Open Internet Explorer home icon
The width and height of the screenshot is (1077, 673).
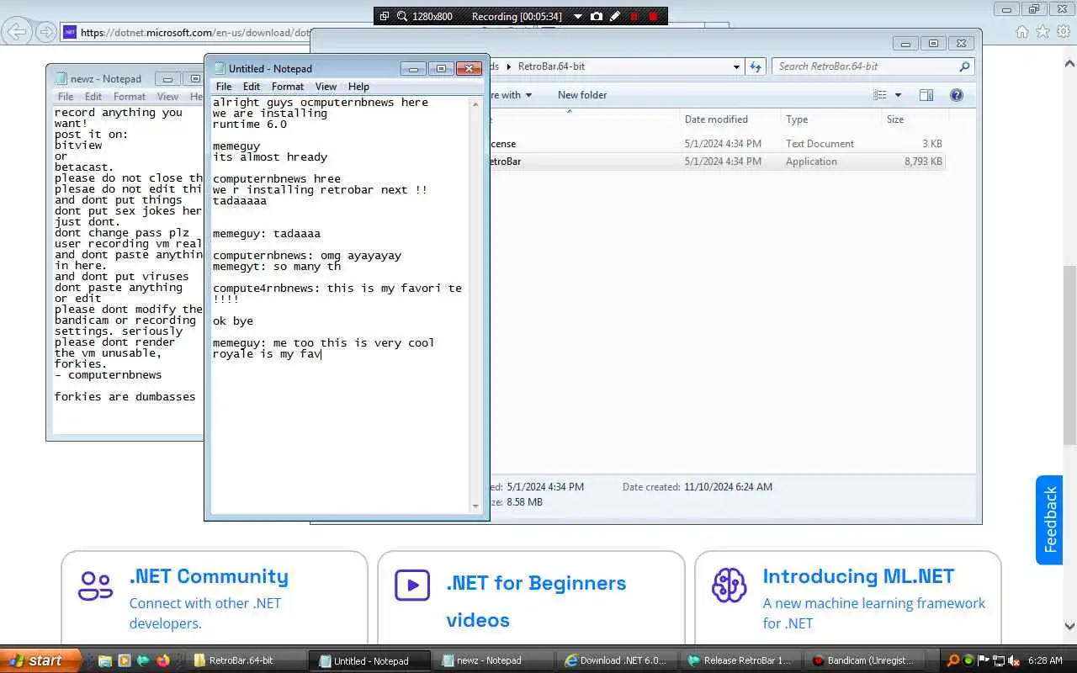[x=1022, y=31]
